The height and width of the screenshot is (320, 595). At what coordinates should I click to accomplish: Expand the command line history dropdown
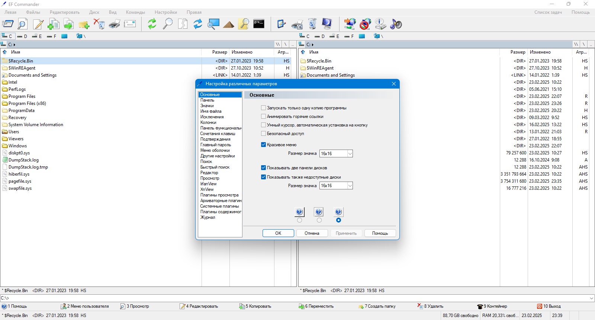pyautogui.click(x=592, y=298)
